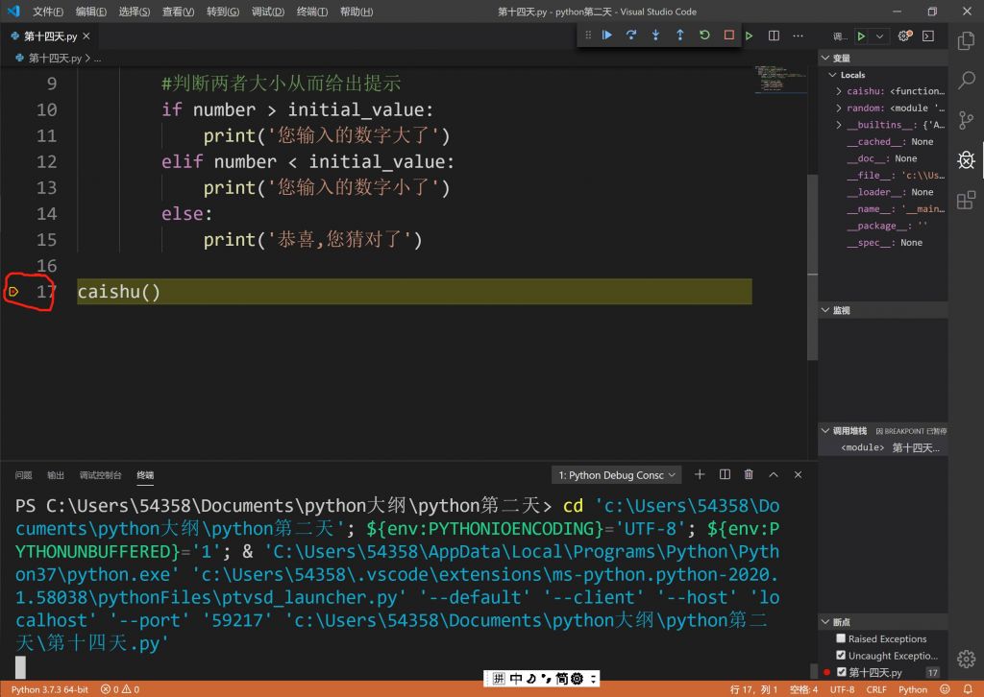The width and height of the screenshot is (984, 697).
Task: Click the breakpoint marker on line 17
Action: (13, 291)
